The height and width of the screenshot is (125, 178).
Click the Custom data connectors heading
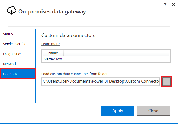pos(68,35)
